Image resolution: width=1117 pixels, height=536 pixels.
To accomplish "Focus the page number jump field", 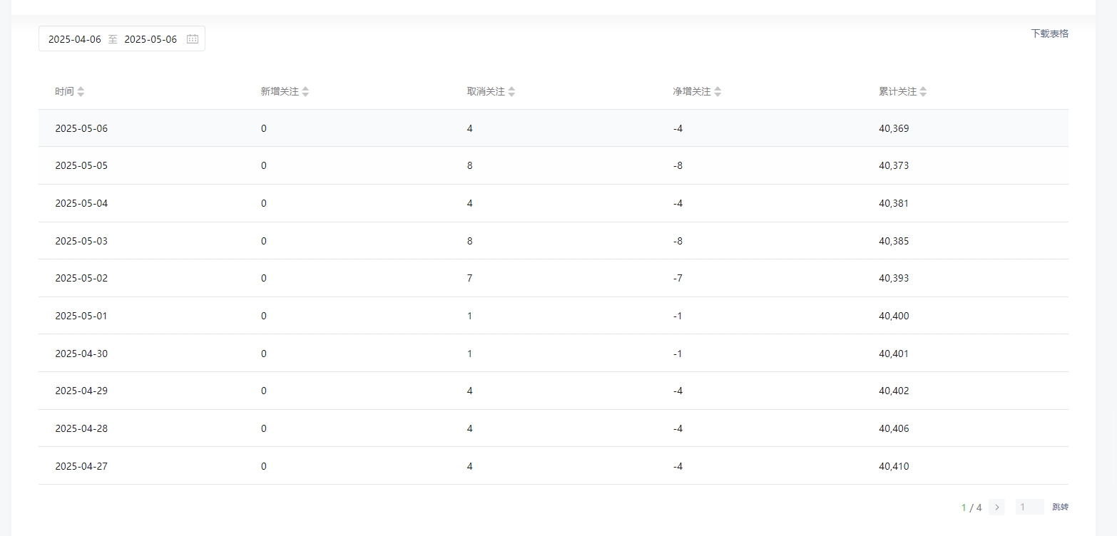I will (1029, 507).
